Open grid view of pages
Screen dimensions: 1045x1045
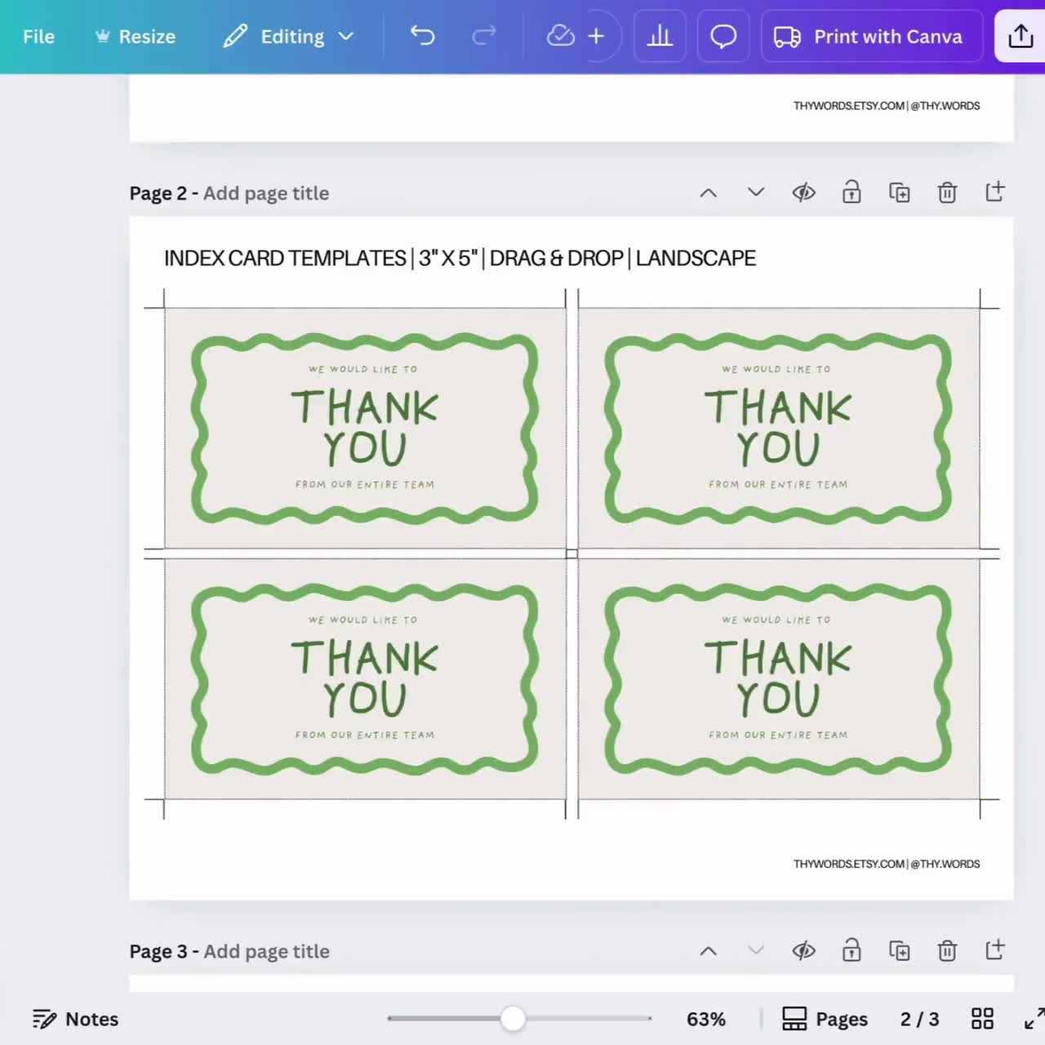coord(982,1019)
